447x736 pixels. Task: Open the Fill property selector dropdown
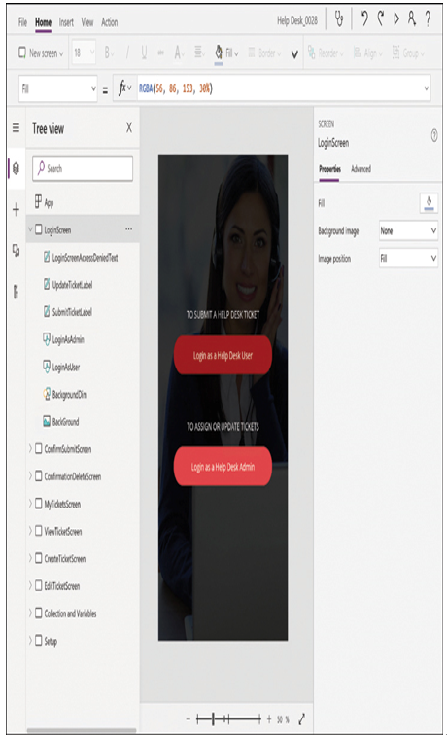57,88
